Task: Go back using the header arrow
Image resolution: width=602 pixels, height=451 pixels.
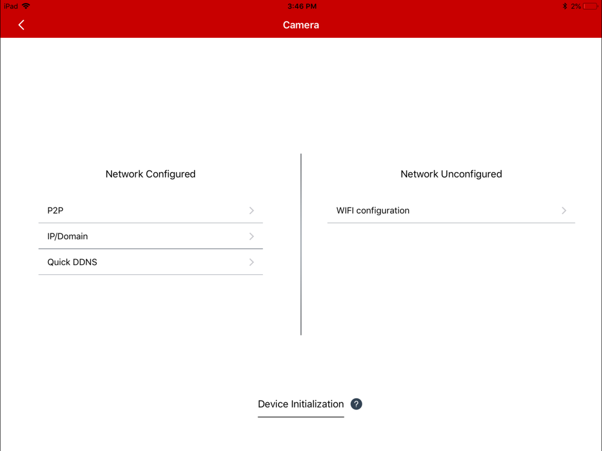Action: coord(21,25)
